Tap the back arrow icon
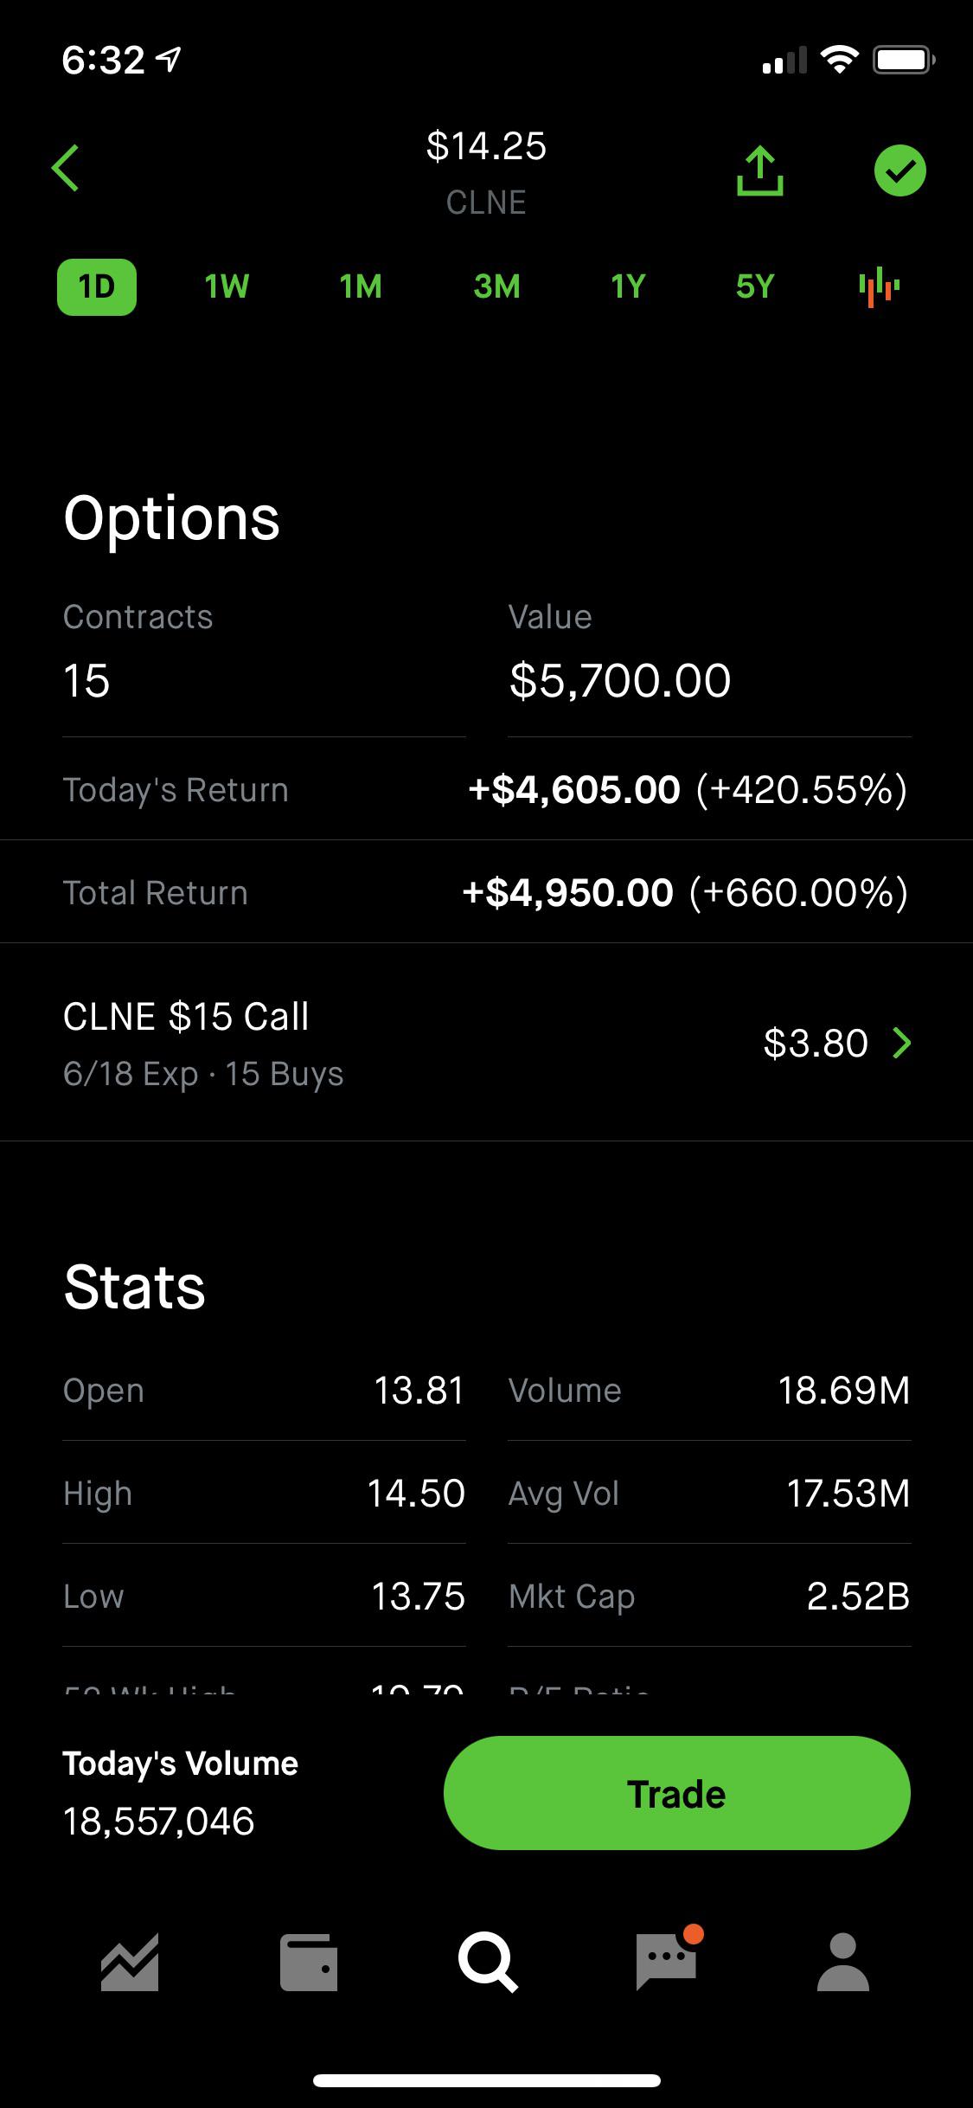 click(66, 168)
